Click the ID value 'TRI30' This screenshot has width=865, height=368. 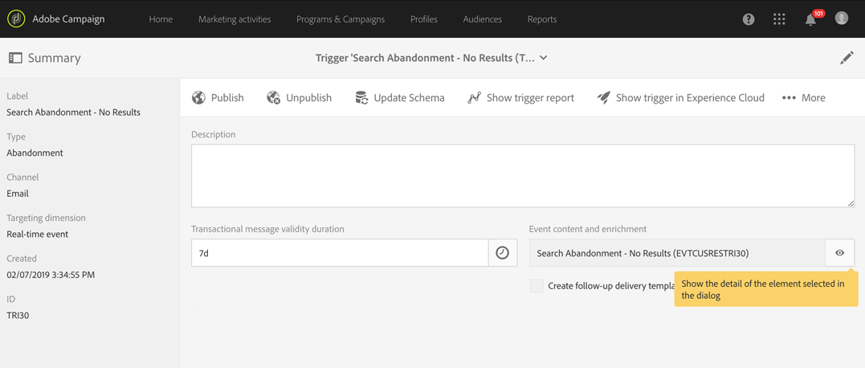pyautogui.click(x=18, y=316)
